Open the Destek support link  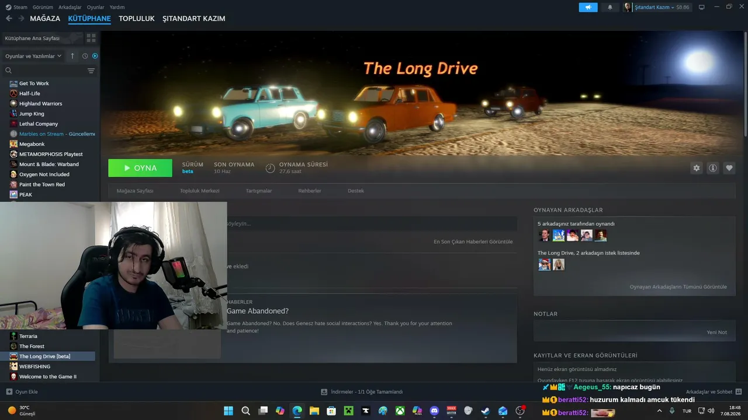(x=356, y=191)
